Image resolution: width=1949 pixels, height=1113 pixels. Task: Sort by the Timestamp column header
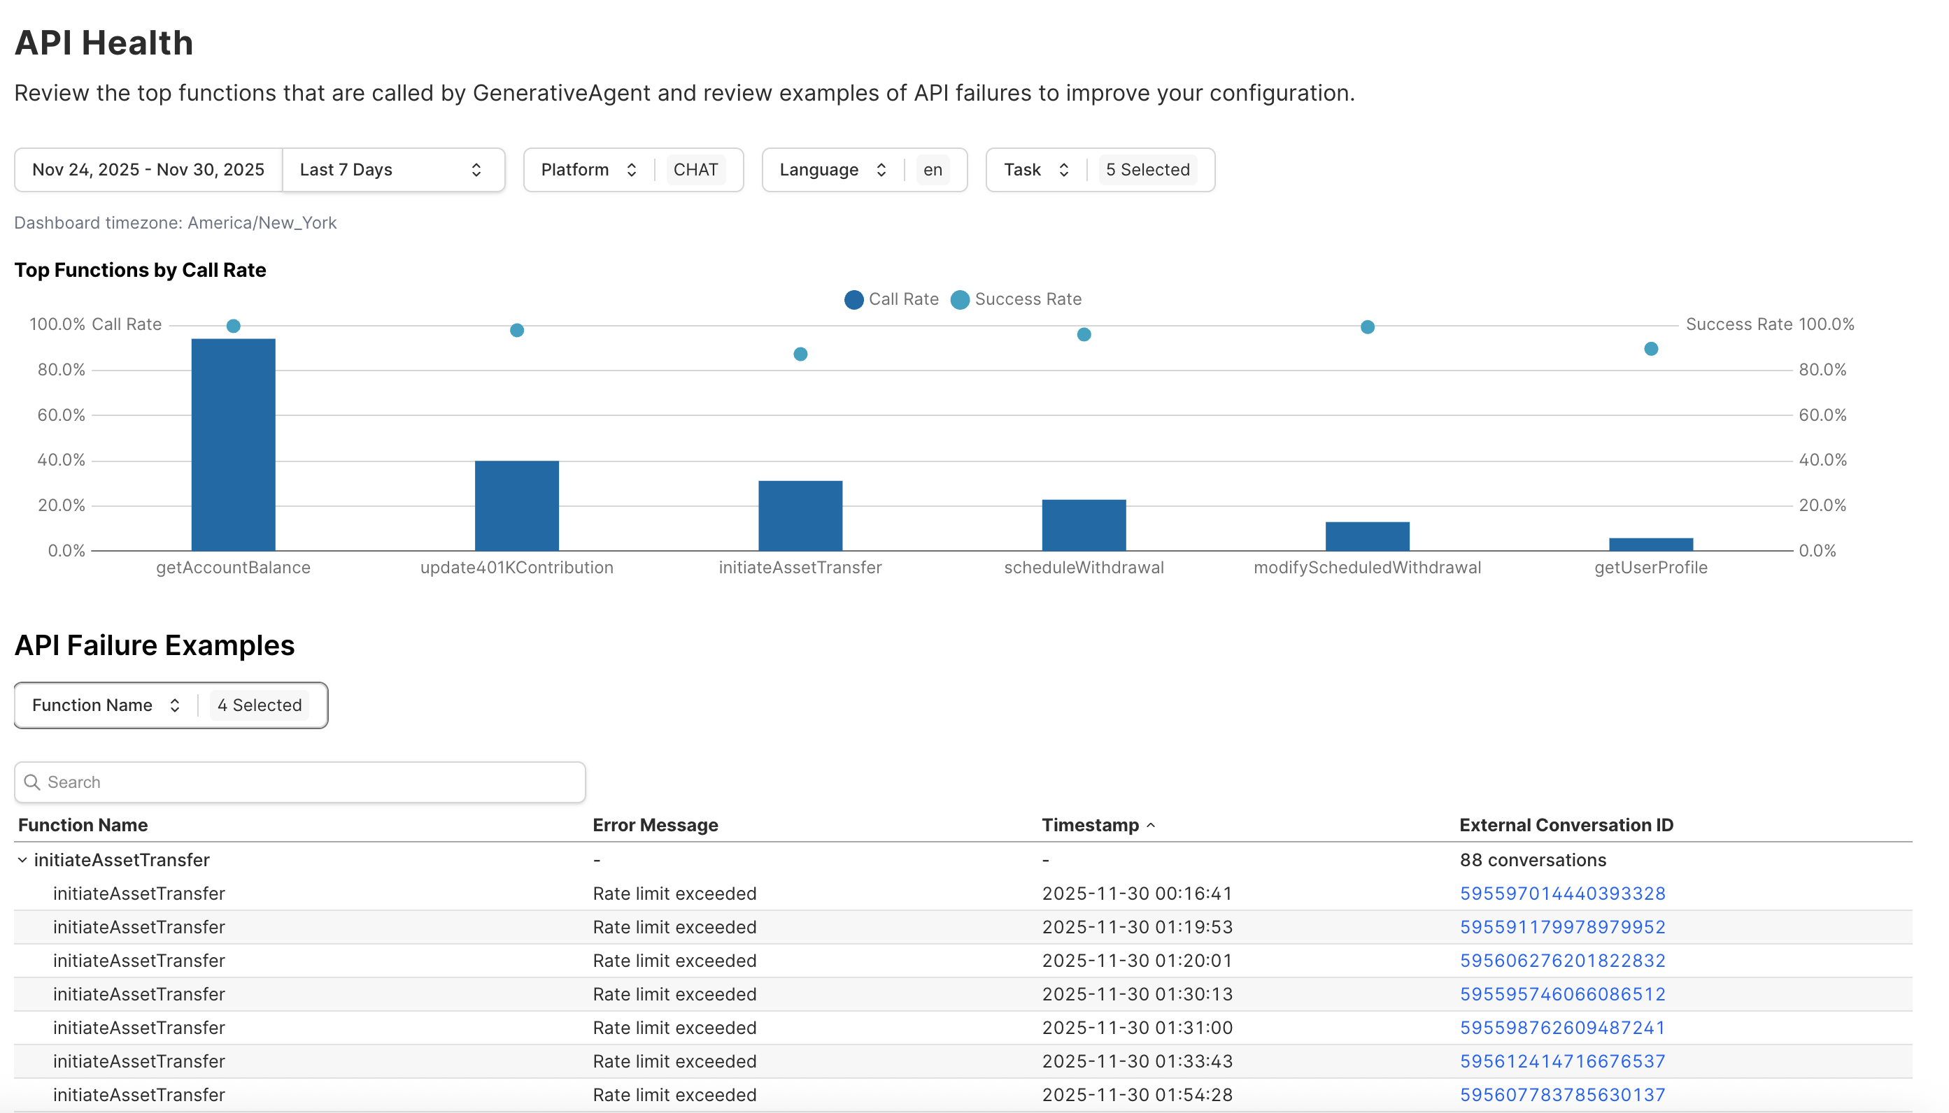pos(1098,825)
